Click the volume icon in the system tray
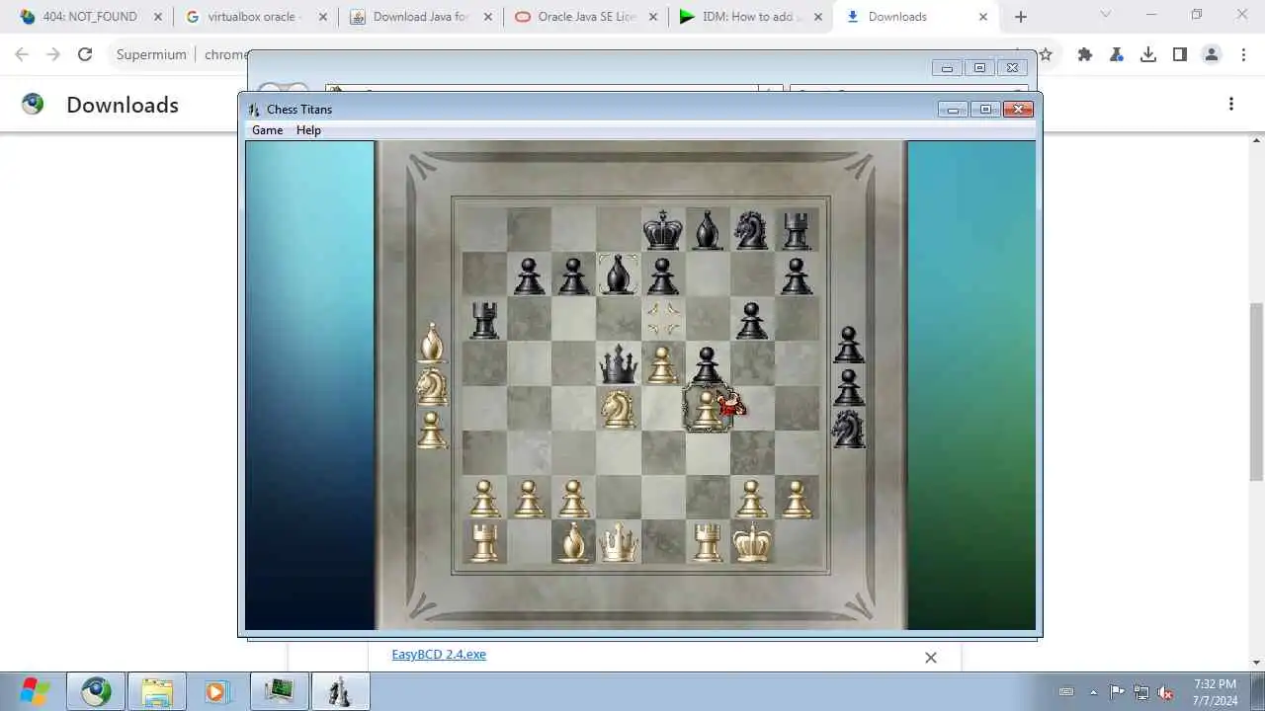Screen dimensions: 1265x711 coord(1166,692)
